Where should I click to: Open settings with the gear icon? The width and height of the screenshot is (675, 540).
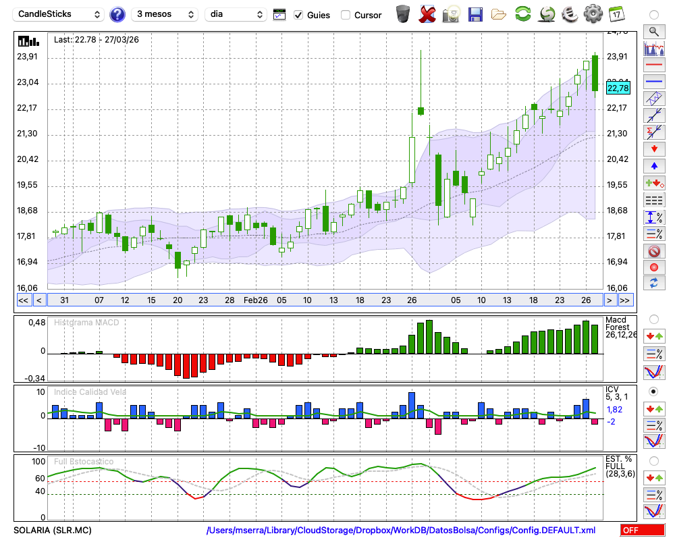(x=593, y=14)
